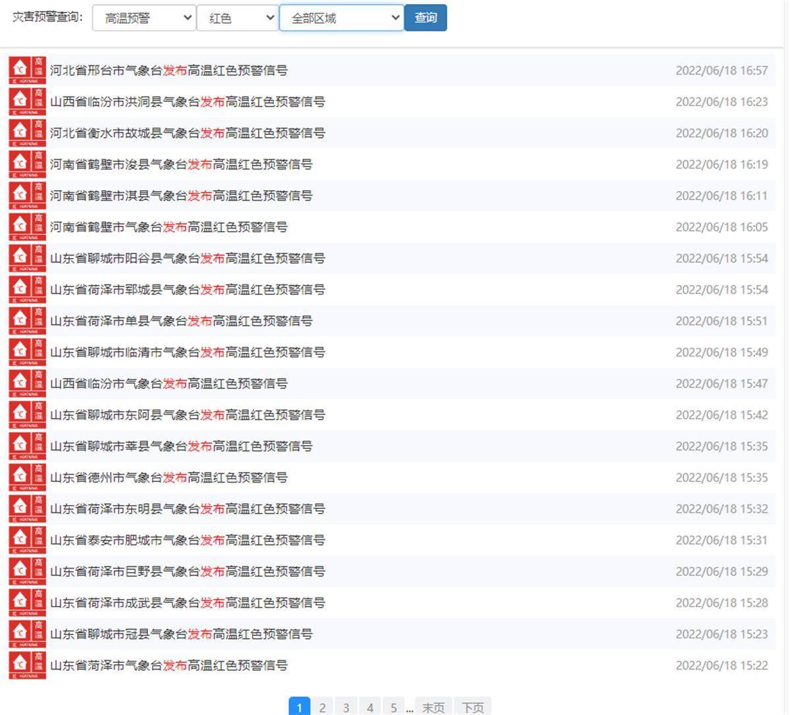This screenshot has width=790, height=715.
Task: Click the 查询 search button
Action: point(425,18)
